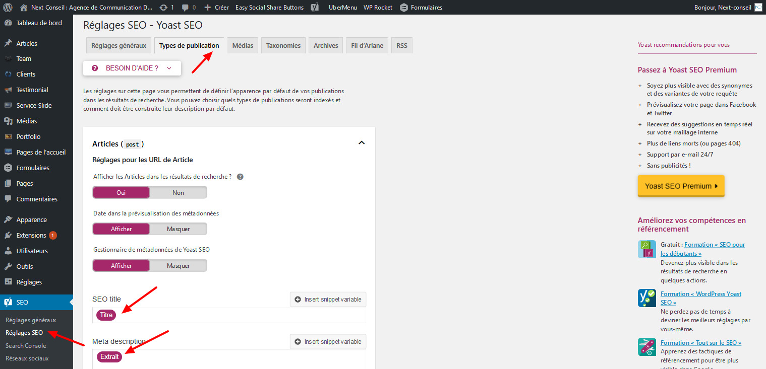Screen dimensions: 766x369
Task: Click inside the SEO title field
Action: pyautogui.click(x=229, y=315)
